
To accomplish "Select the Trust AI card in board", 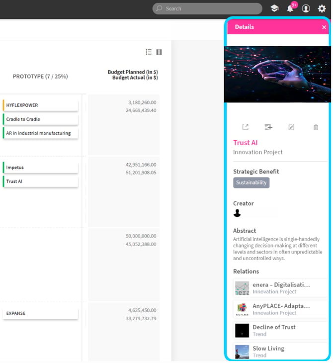I will [40, 181].
